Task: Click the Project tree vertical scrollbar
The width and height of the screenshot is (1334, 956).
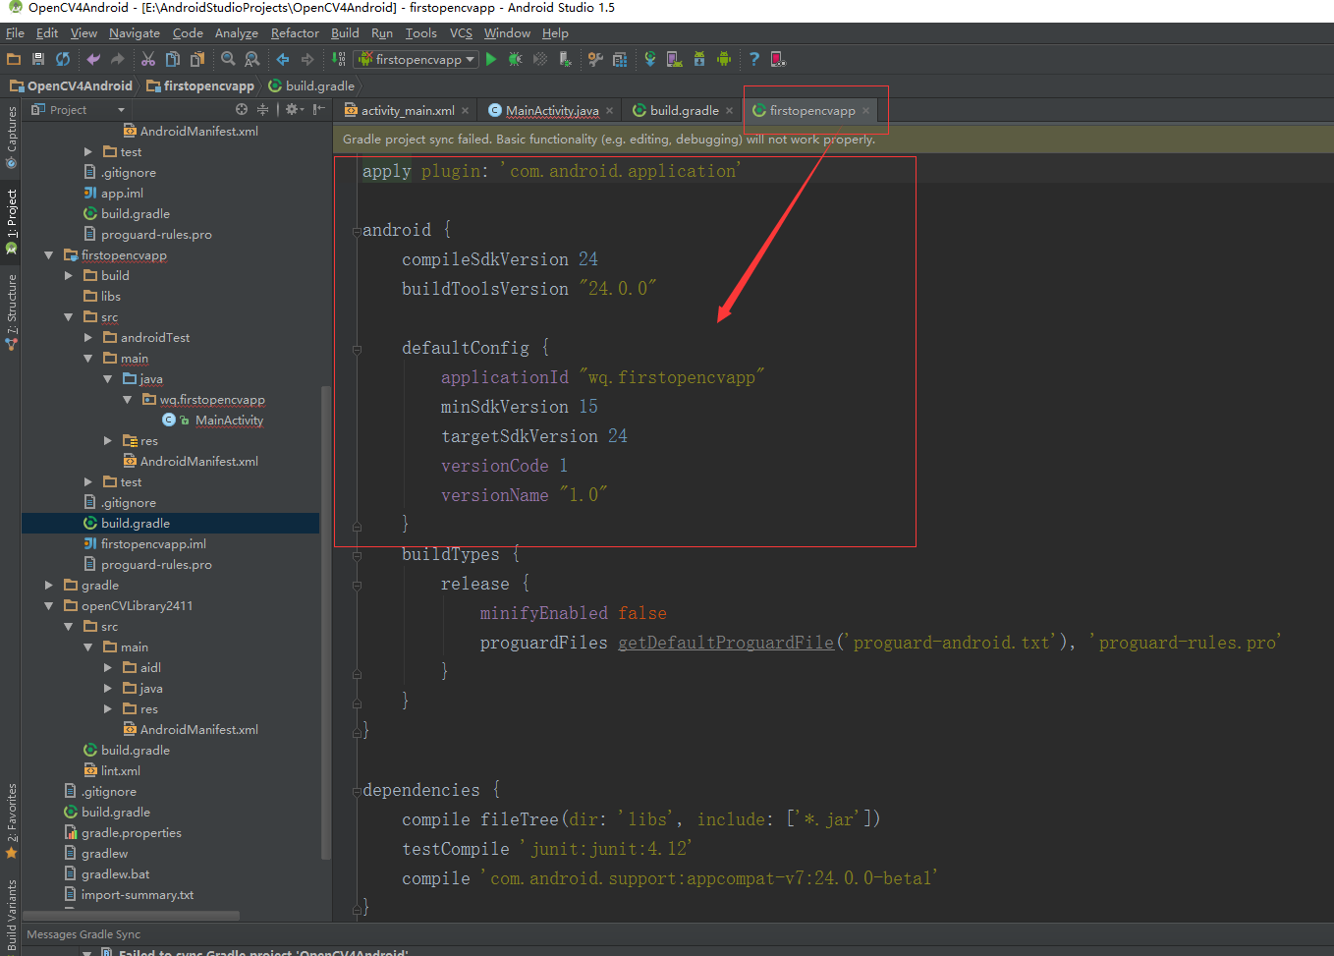Action: pos(325,621)
